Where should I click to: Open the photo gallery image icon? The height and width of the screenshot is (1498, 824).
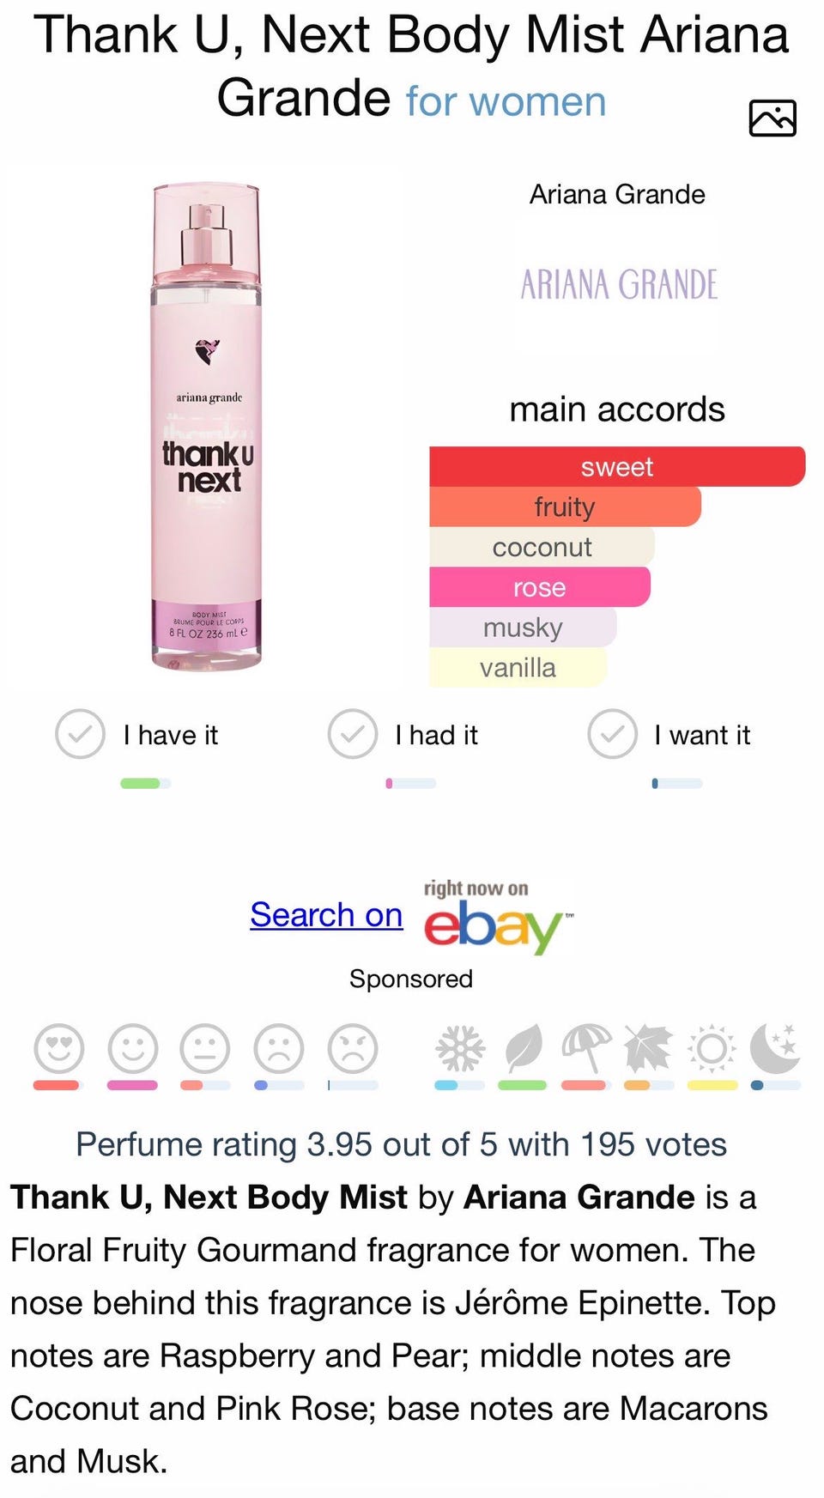click(772, 118)
